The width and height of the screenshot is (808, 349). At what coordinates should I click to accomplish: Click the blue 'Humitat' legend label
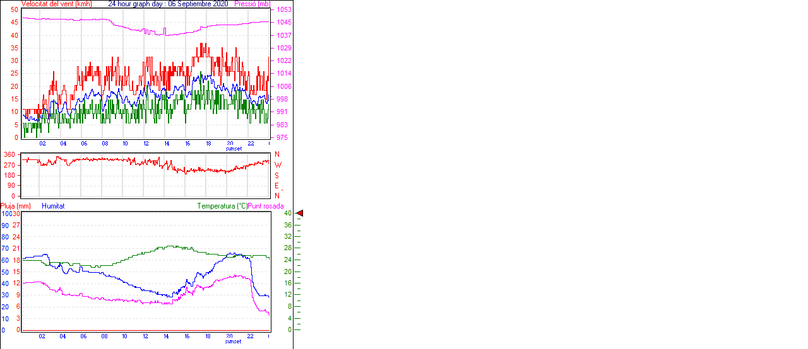coord(53,206)
